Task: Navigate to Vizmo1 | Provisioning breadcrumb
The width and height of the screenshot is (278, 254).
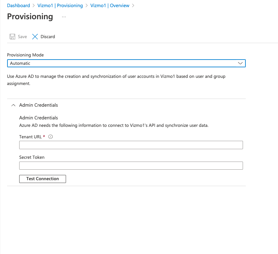Action: (x=60, y=6)
